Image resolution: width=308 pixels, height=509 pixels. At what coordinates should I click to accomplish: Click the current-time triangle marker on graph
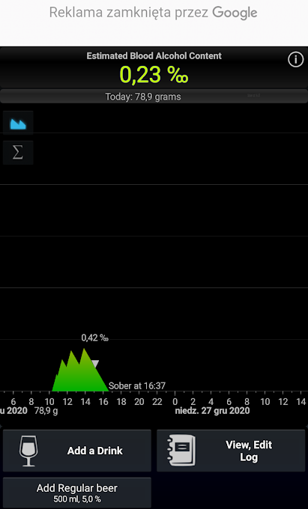pos(94,364)
